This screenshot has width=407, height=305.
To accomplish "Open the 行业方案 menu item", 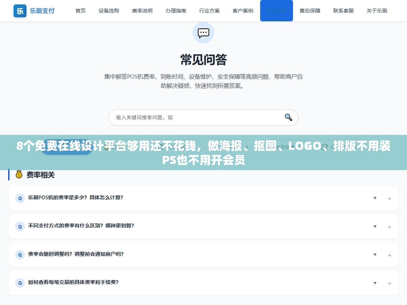I will (x=209, y=11).
